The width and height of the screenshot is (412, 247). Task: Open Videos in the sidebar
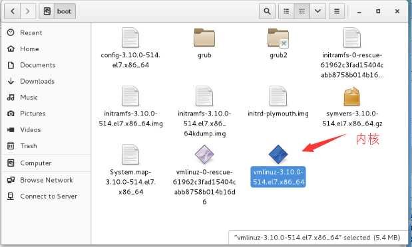point(46,129)
